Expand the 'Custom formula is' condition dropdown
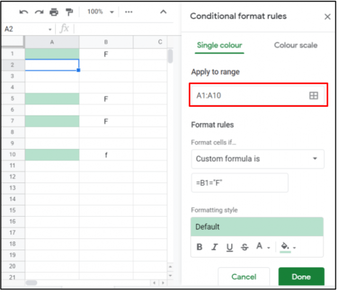Image resolution: width=339 pixels, height=292 pixels. click(257, 159)
